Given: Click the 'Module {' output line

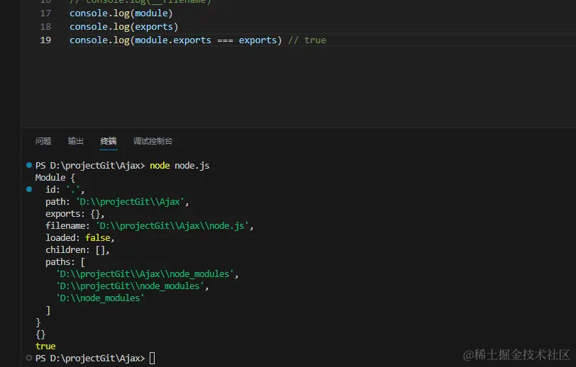Looking at the screenshot, I should 55,178.
